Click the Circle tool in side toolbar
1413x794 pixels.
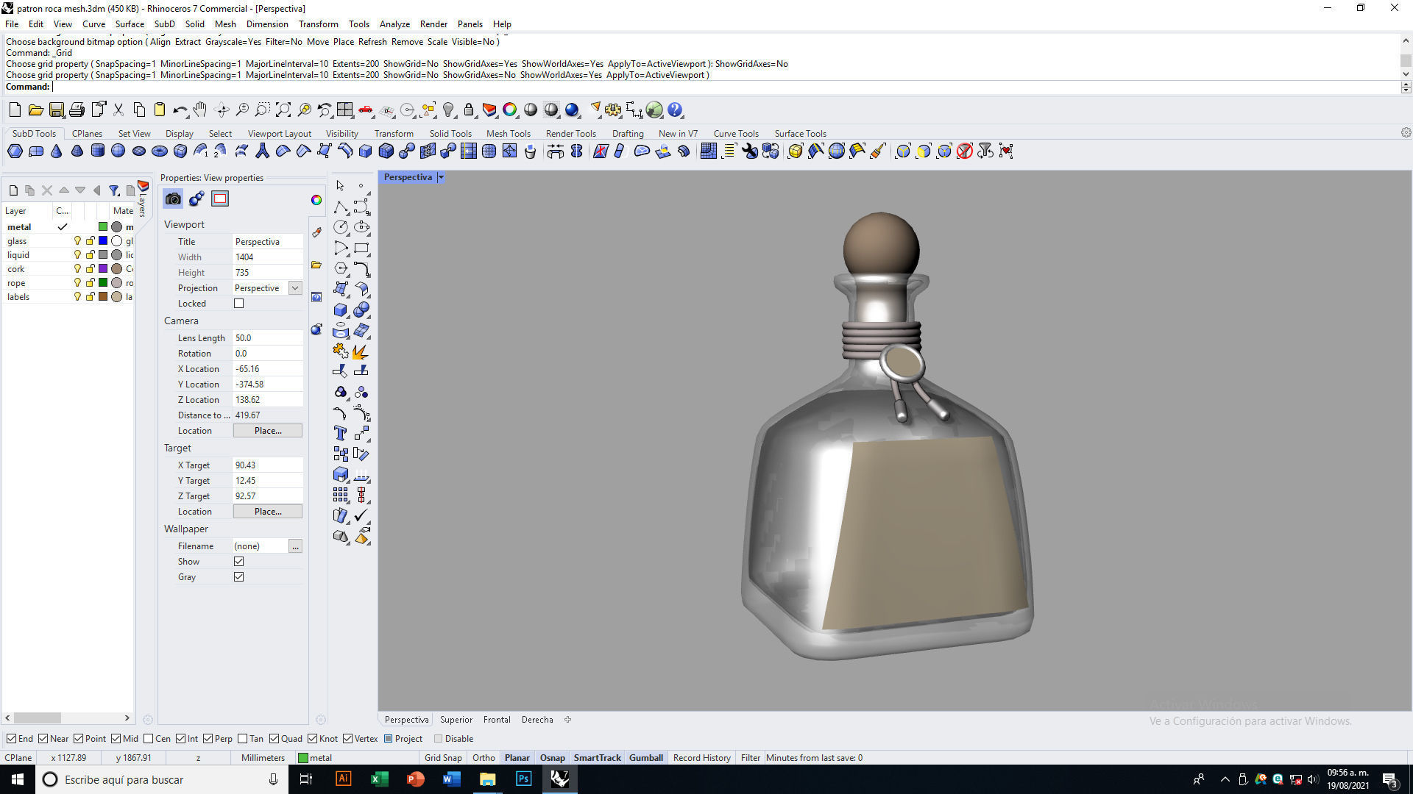[x=341, y=227]
